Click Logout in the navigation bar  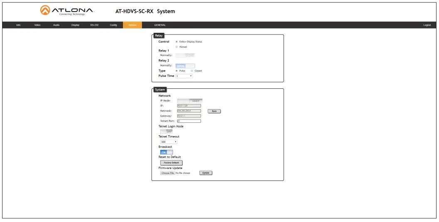pos(427,25)
